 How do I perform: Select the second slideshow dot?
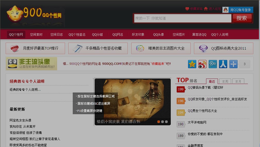point(163,122)
